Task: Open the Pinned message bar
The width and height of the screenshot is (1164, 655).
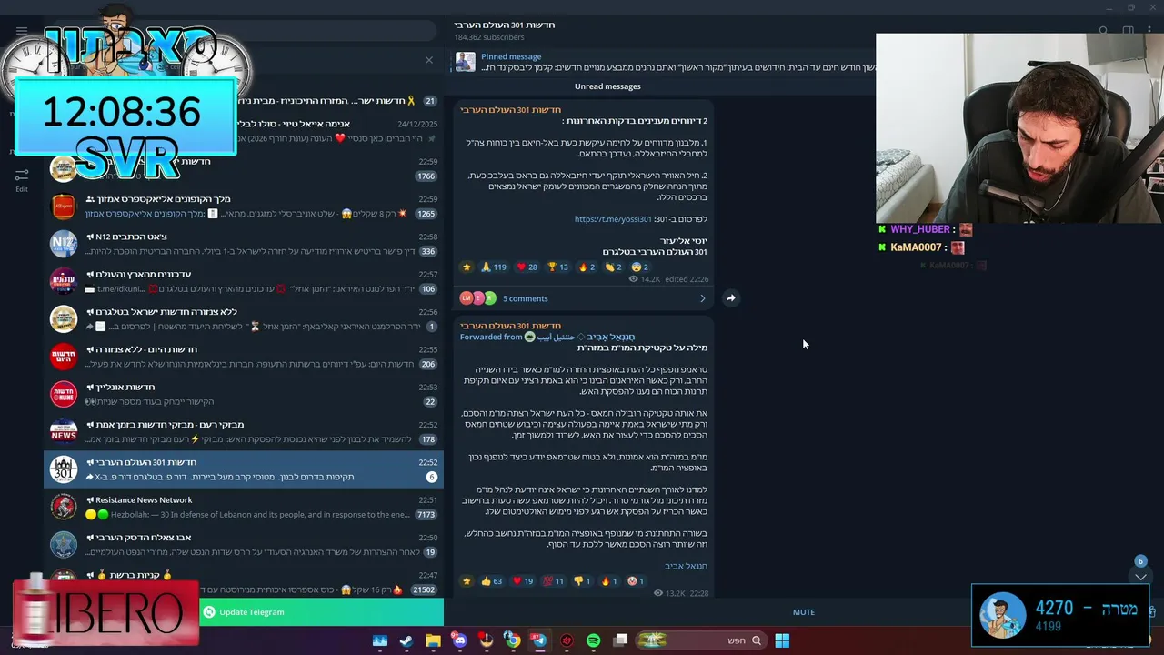Action: point(664,62)
